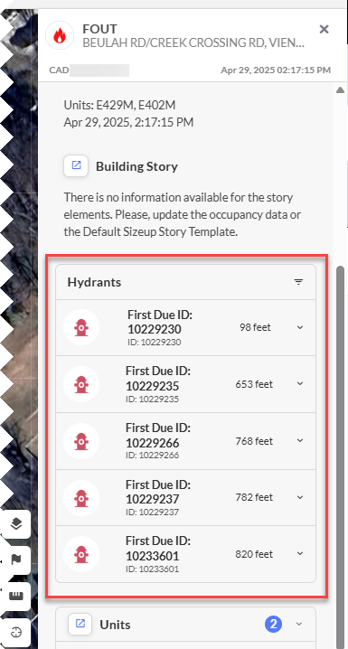This screenshot has width=348, height=649.
Task: Select fire incident flame icon
Action: (60, 35)
